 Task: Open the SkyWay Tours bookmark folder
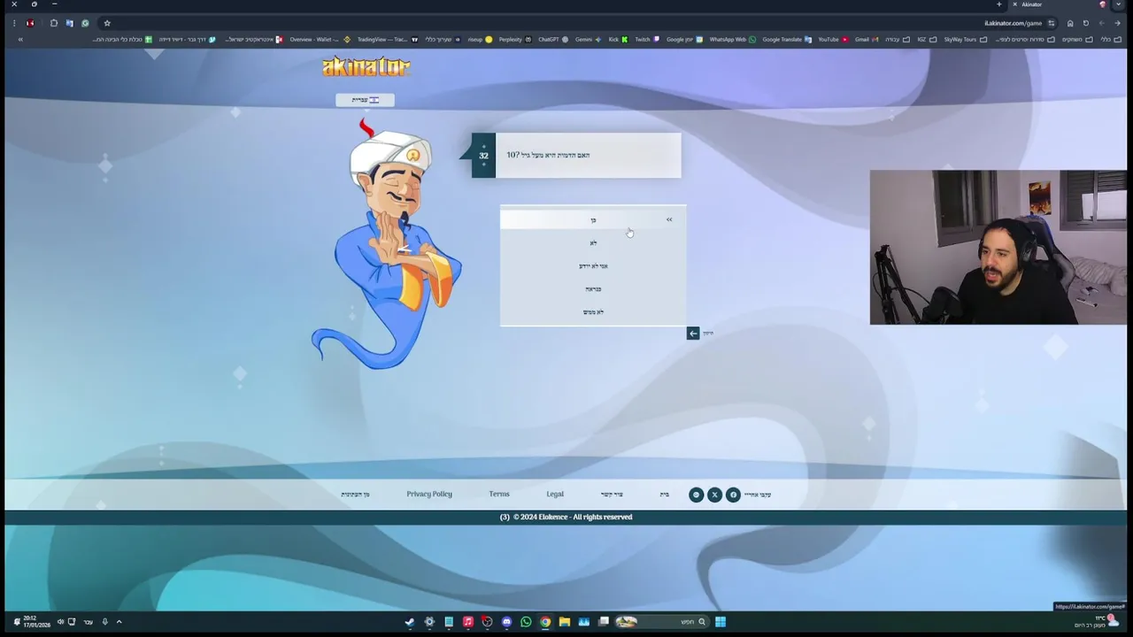[965, 39]
